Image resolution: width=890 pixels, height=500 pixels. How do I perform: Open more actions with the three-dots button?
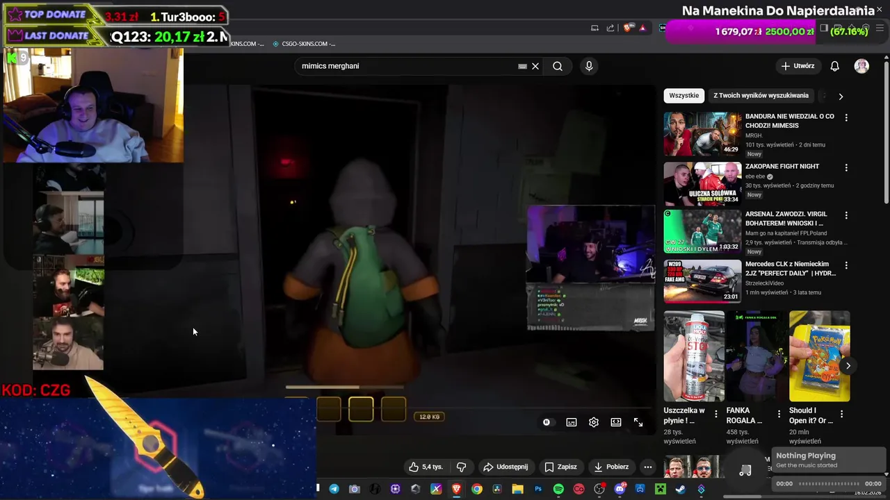648,467
